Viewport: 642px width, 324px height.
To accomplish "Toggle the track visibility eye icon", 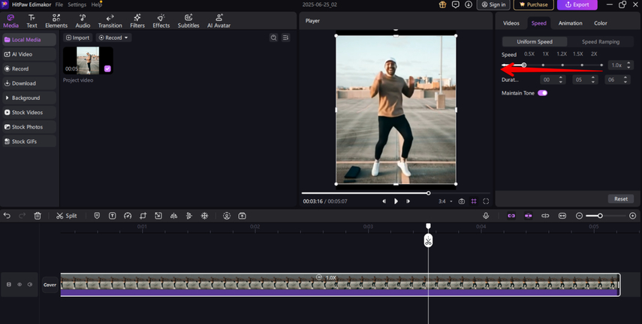I will pyautogui.click(x=20, y=284).
